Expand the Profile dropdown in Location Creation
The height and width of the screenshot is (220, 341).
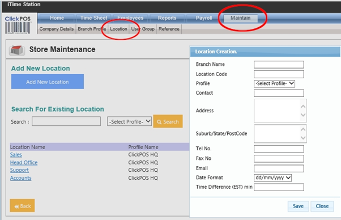tap(274, 83)
